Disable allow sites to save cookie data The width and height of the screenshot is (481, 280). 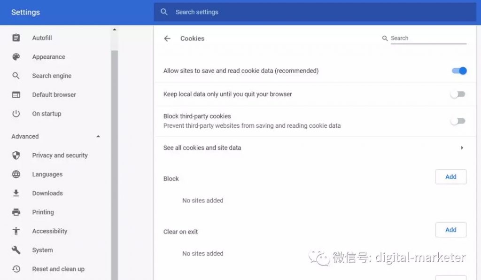point(458,71)
